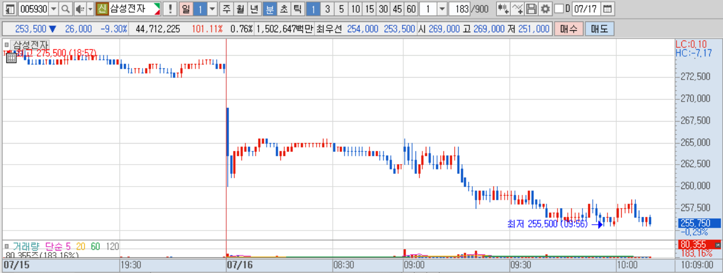Click the 거래량 volume legend label
Image resolution: width=723 pixels, height=273 pixels.
tap(27, 246)
